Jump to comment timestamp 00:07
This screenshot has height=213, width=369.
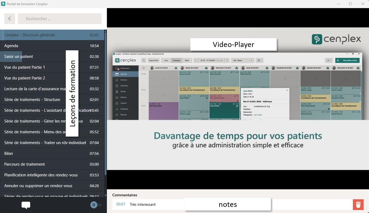pos(121,204)
